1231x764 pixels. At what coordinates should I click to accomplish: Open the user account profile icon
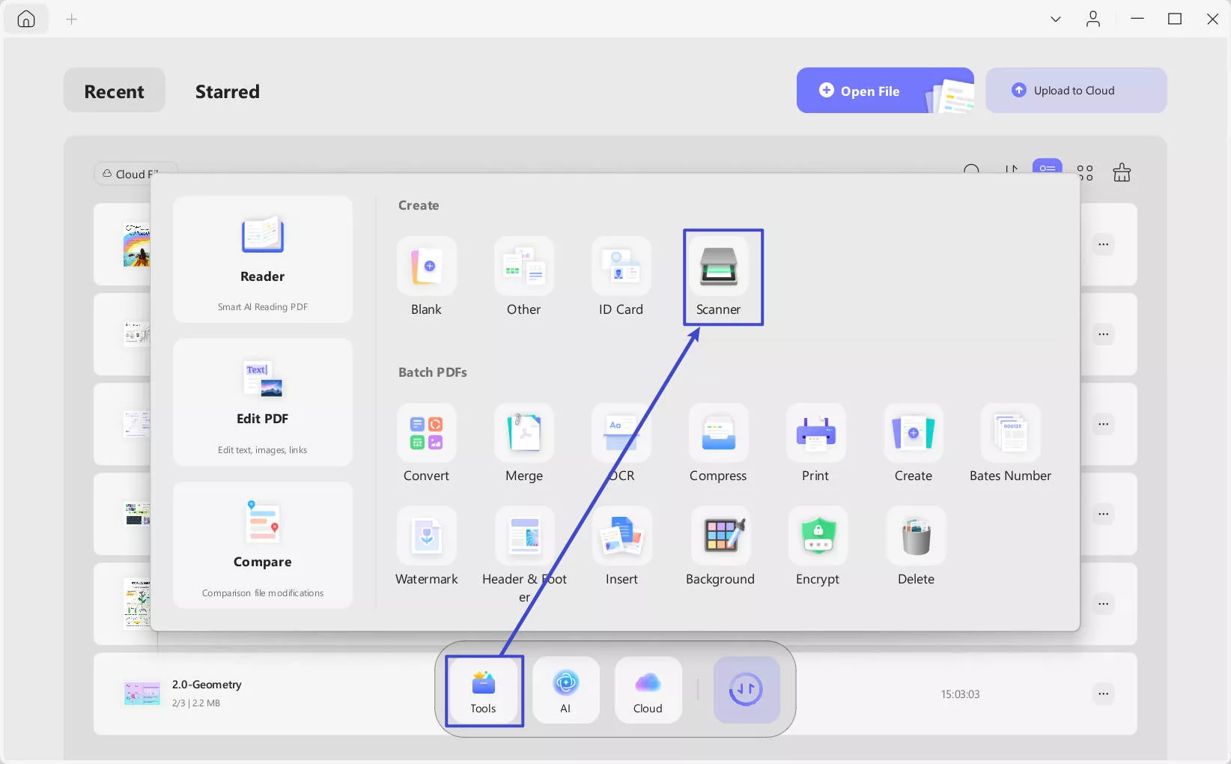click(1093, 19)
